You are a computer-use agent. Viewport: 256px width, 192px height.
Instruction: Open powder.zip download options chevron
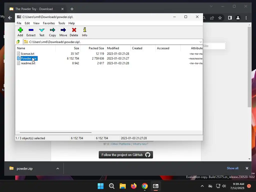point(58,168)
